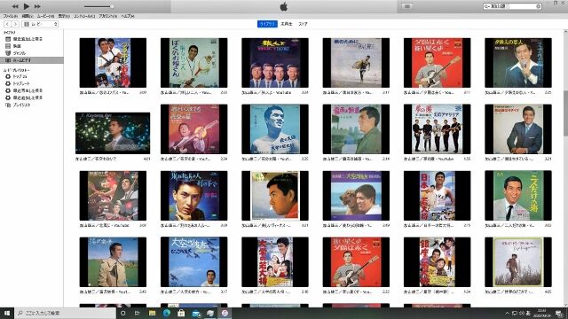Click the list view button near the search field

(x=407, y=6)
